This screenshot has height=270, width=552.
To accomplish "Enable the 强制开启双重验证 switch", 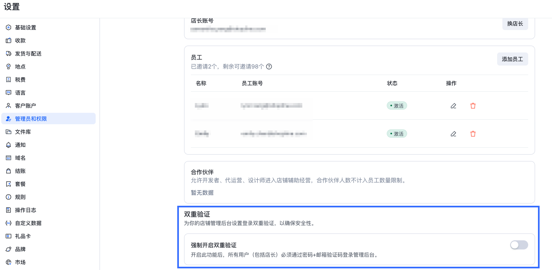I will (519, 245).
